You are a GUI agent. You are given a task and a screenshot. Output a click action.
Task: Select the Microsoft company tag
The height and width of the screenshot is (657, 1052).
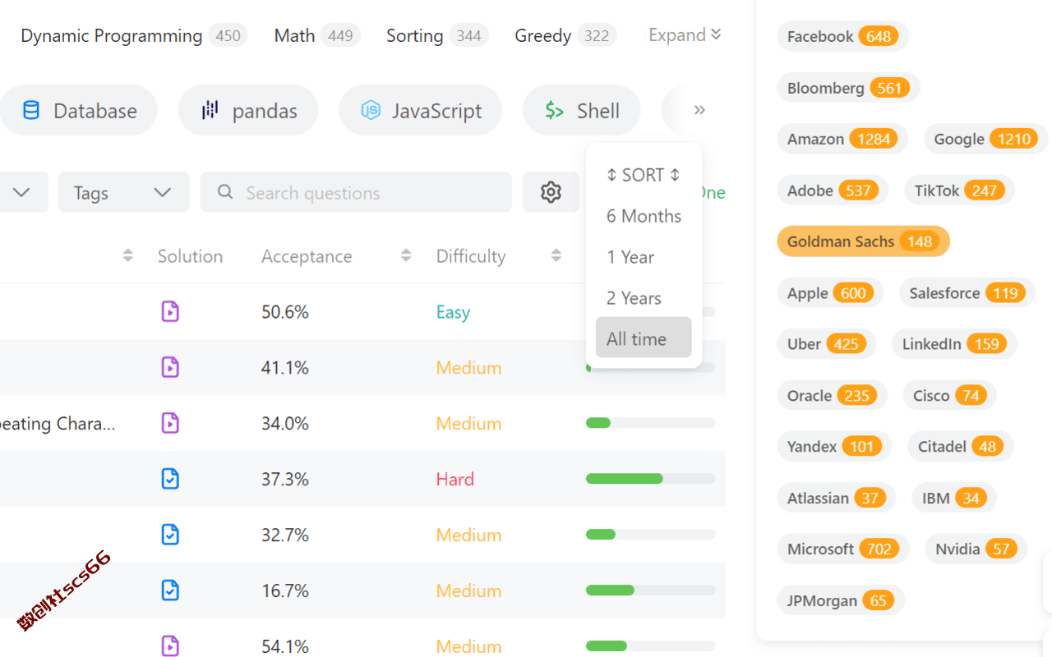click(842, 549)
